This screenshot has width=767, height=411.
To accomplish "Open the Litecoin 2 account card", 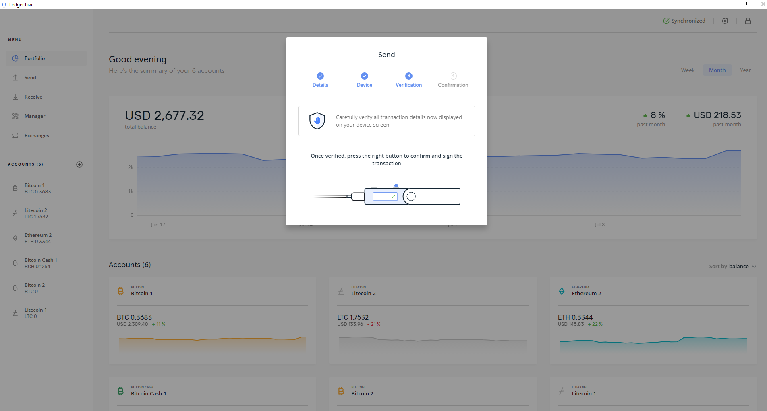I will click(433, 320).
